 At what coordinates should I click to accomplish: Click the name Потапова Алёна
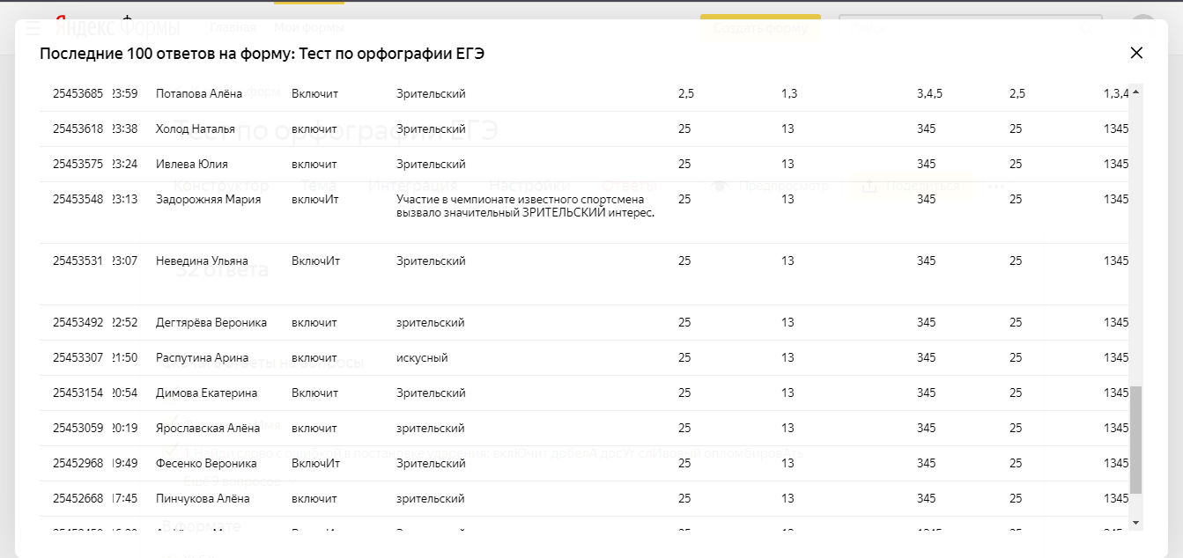click(x=198, y=94)
